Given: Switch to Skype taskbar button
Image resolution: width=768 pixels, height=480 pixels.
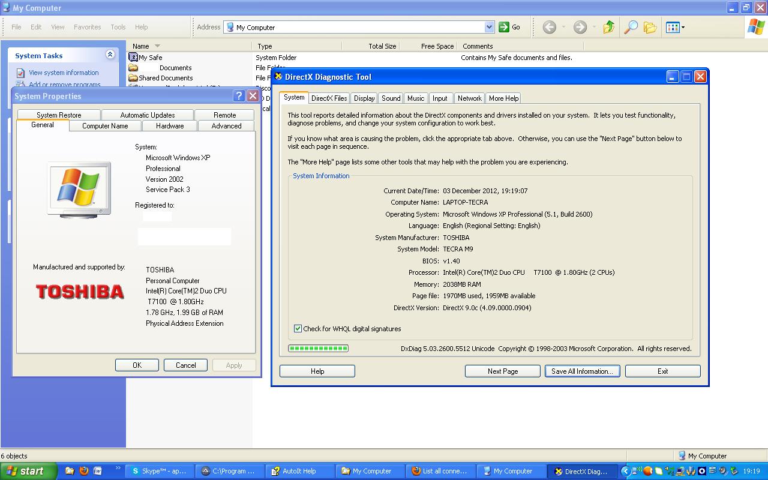Looking at the screenshot, I should 159,471.
